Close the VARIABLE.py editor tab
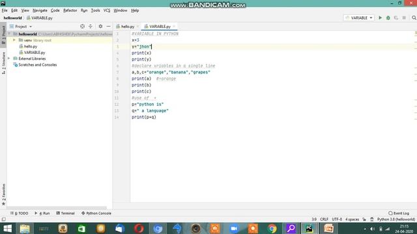 174,26
